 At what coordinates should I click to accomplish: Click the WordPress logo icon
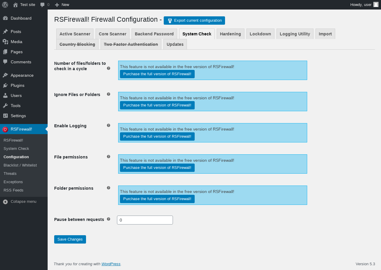(5, 5)
